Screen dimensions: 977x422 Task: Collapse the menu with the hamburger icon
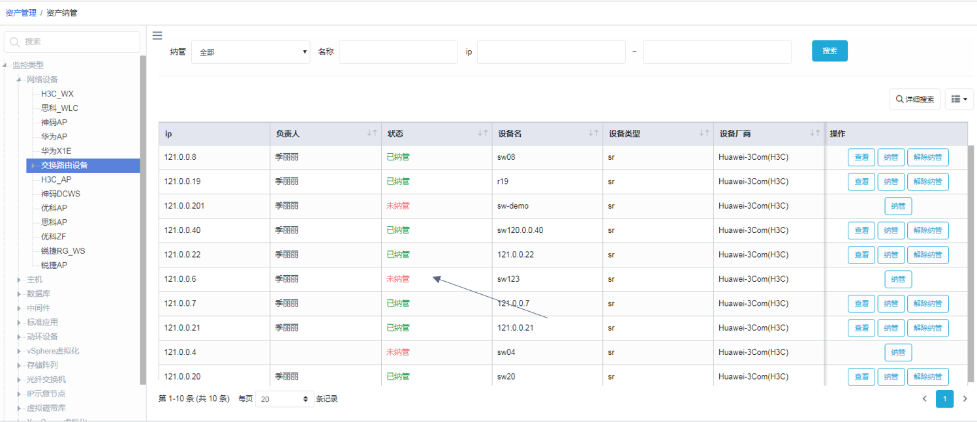coord(157,35)
